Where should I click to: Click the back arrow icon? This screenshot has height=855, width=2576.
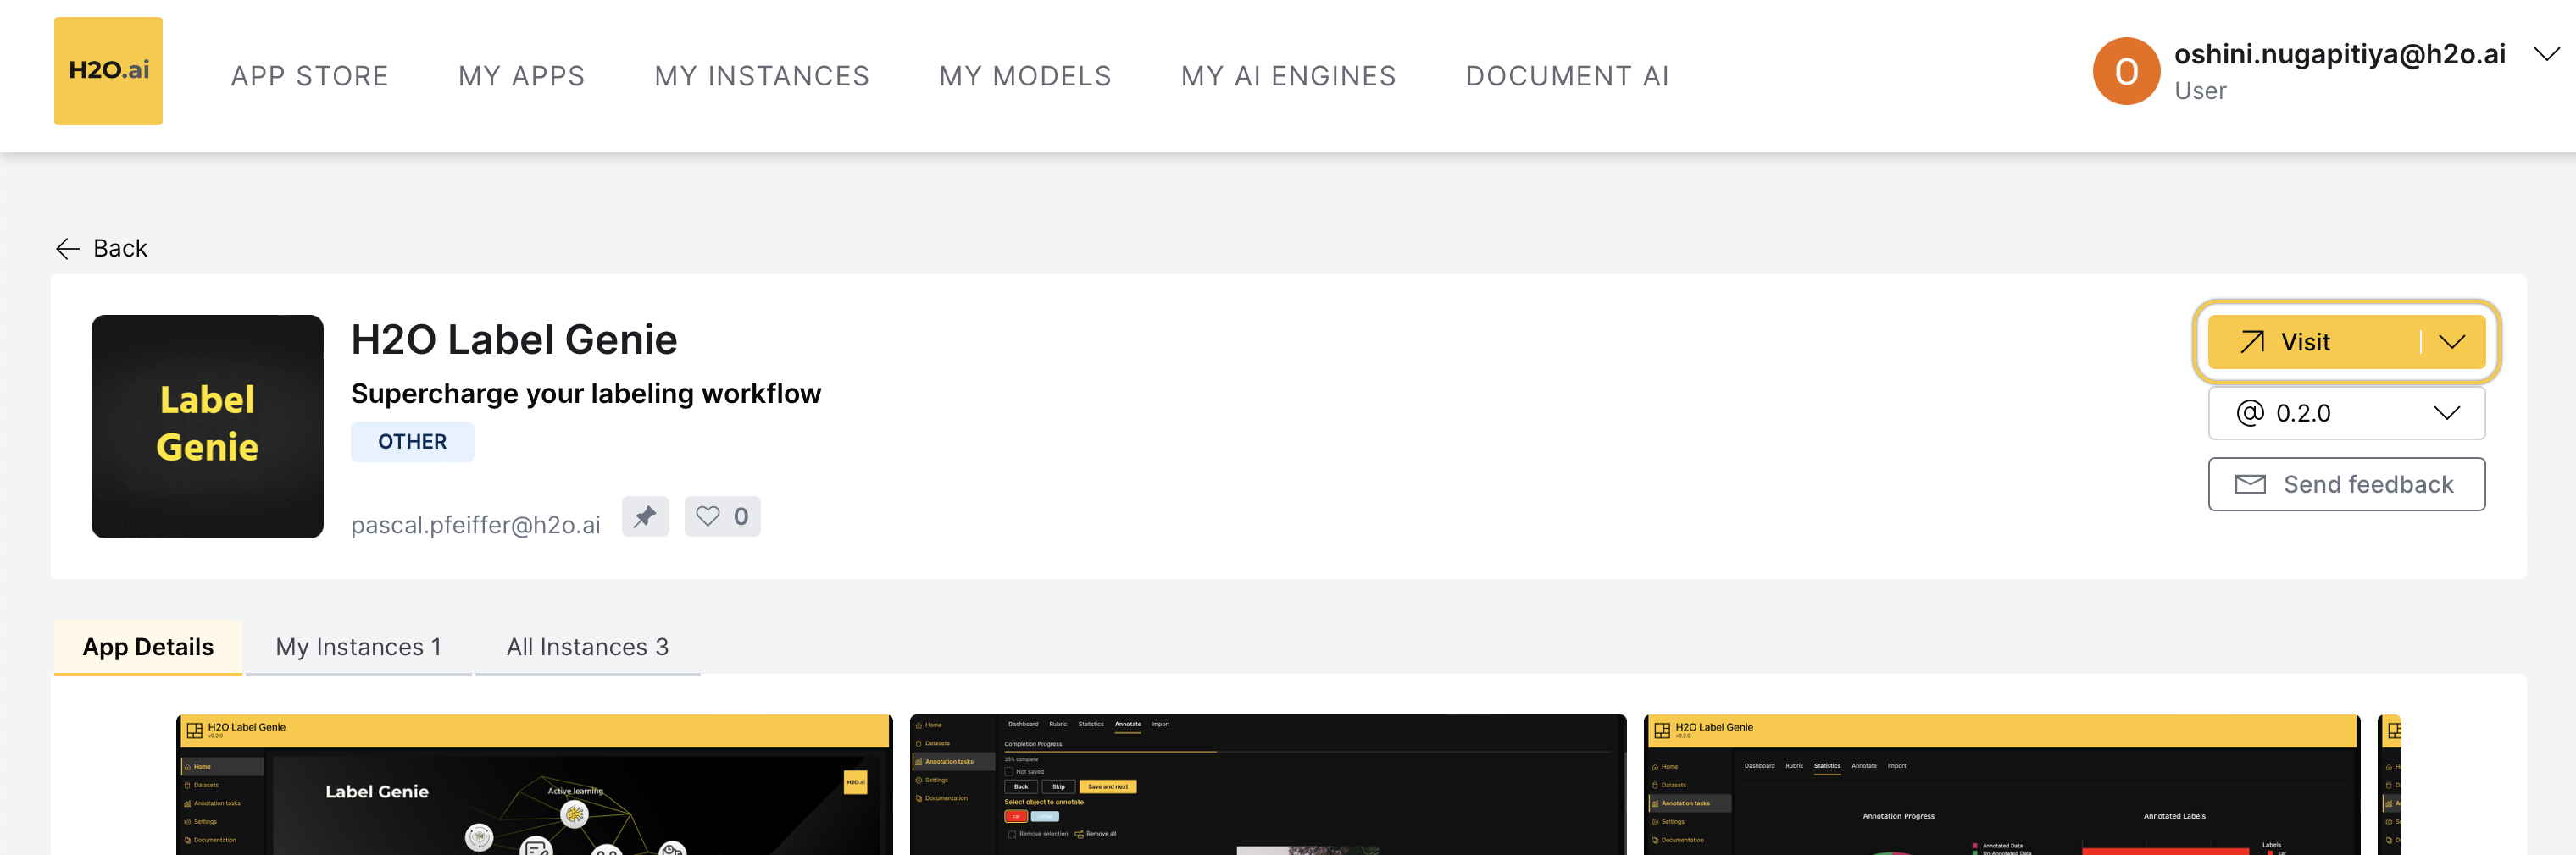(x=68, y=249)
